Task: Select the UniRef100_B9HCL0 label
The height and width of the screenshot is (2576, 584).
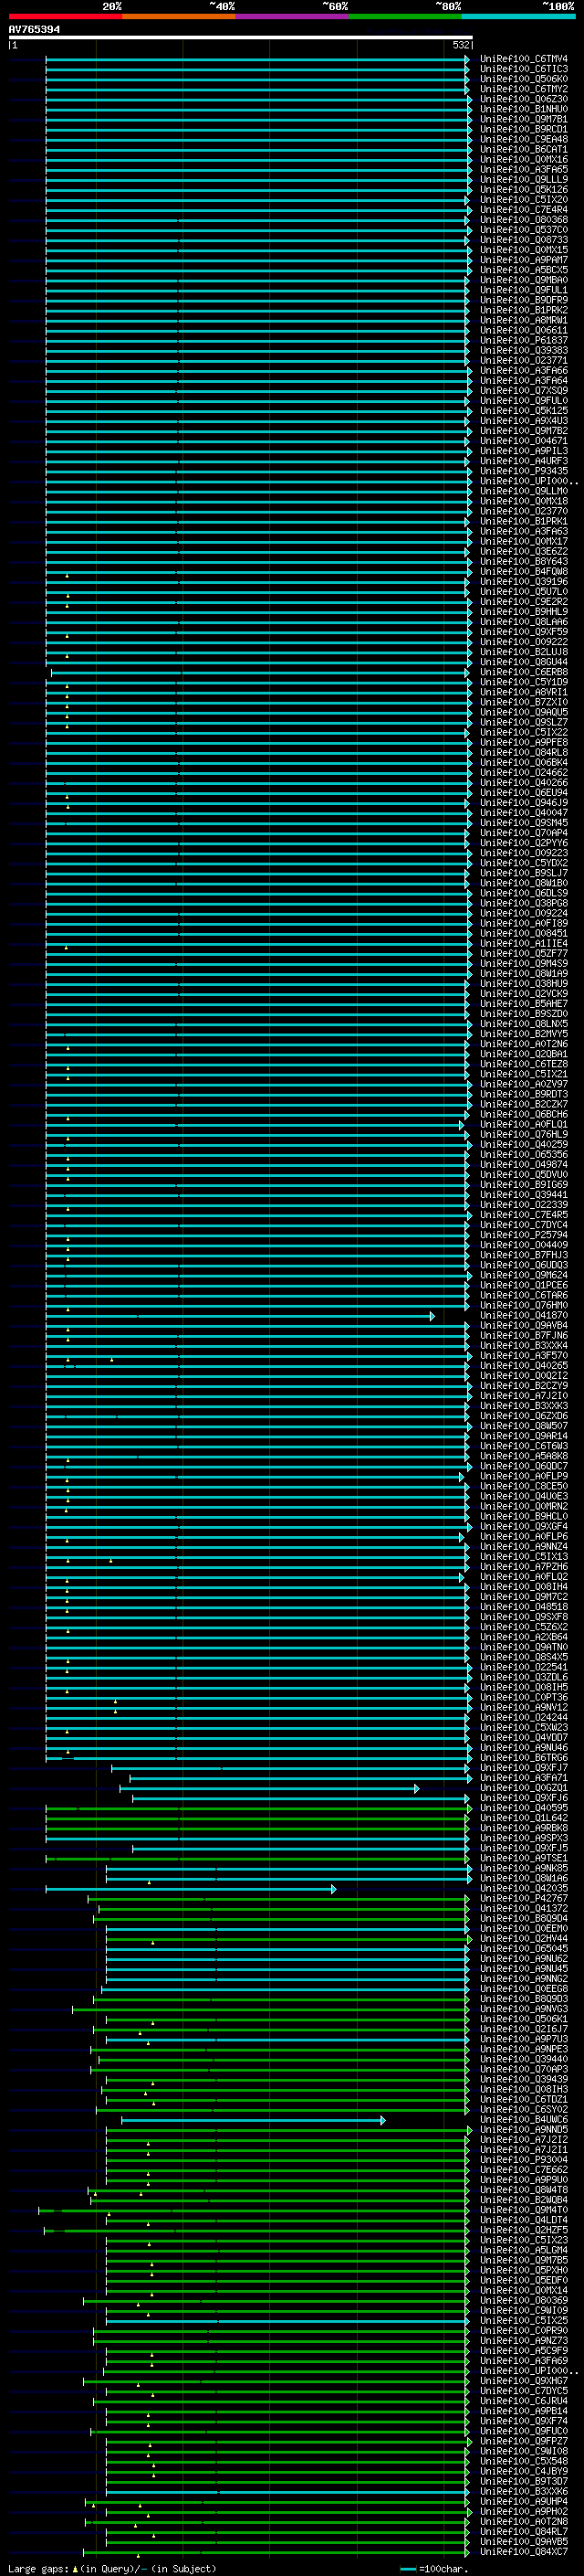Action: coord(524,1516)
